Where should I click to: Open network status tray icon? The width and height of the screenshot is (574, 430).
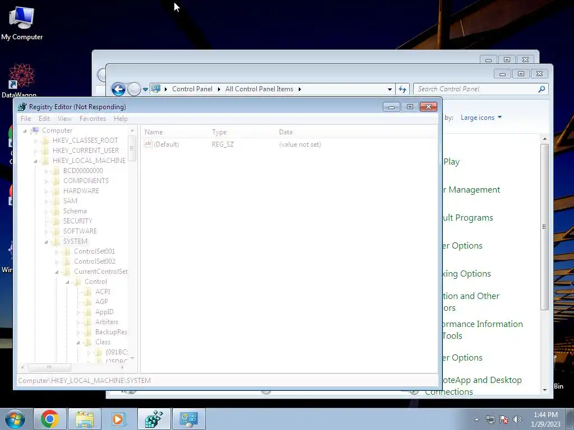click(x=490, y=419)
